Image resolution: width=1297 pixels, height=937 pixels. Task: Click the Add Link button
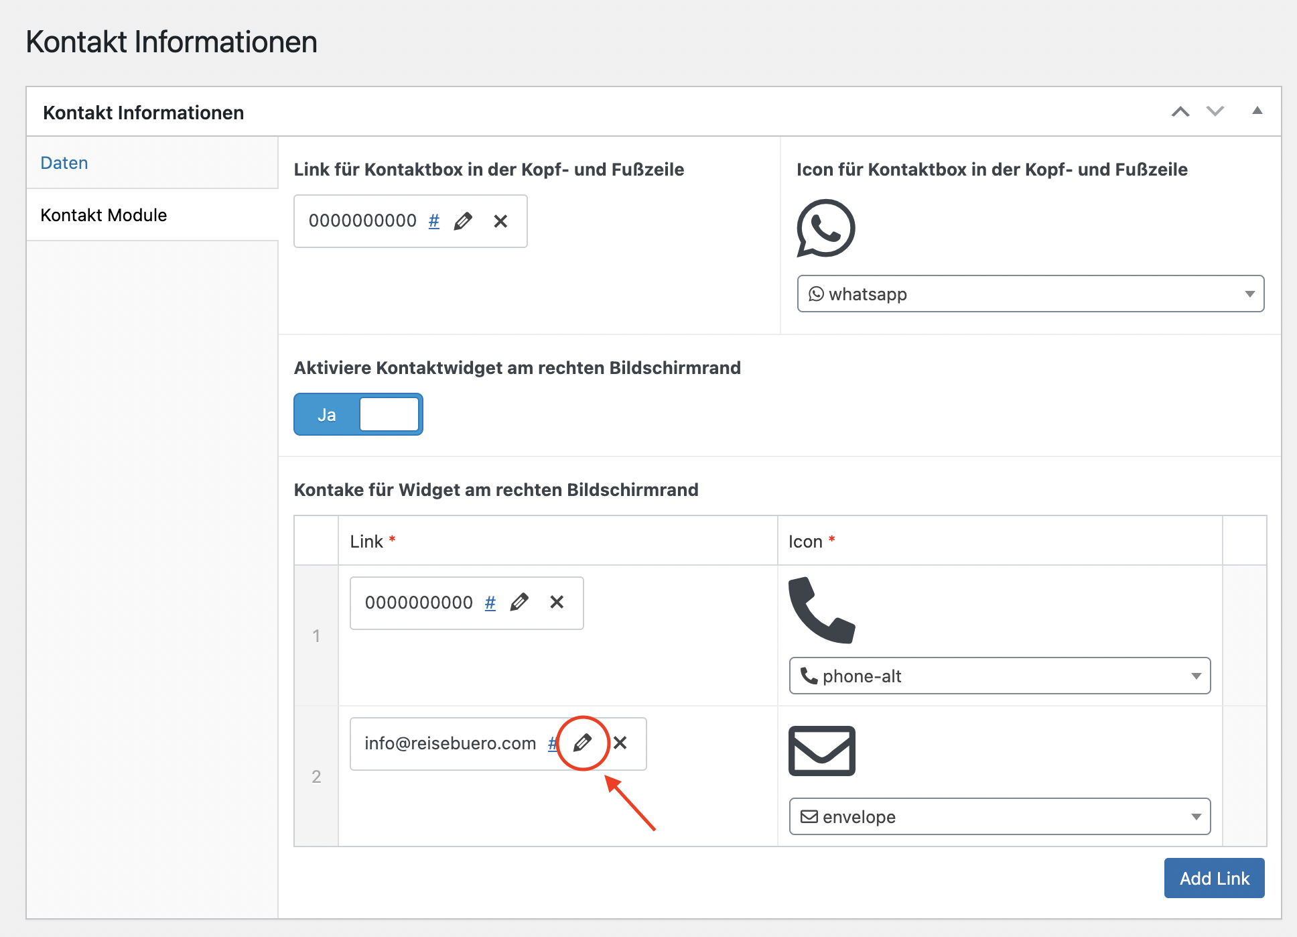click(x=1214, y=878)
